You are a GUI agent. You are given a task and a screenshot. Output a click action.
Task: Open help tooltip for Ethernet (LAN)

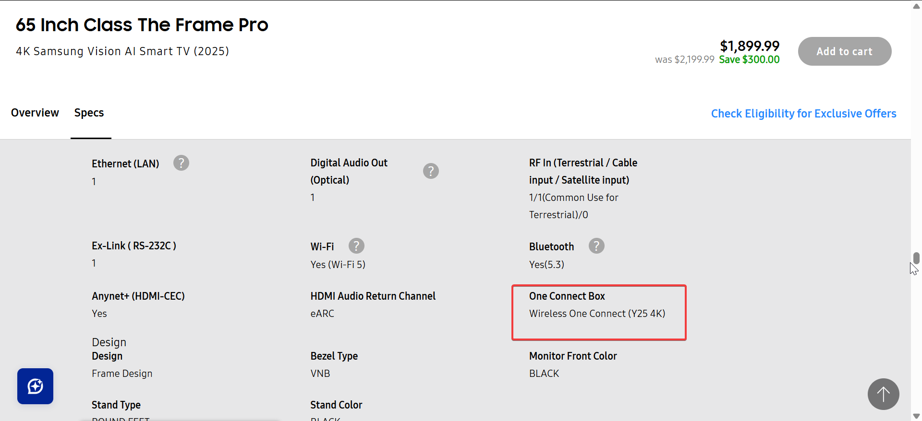pyautogui.click(x=181, y=163)
